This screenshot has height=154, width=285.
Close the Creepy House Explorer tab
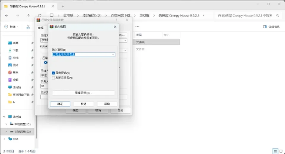click(53, 6)
